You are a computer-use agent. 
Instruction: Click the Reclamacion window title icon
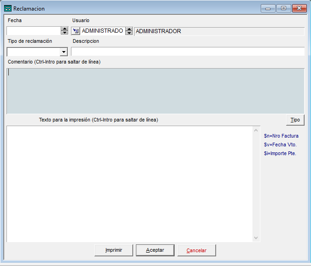[8, 9]
